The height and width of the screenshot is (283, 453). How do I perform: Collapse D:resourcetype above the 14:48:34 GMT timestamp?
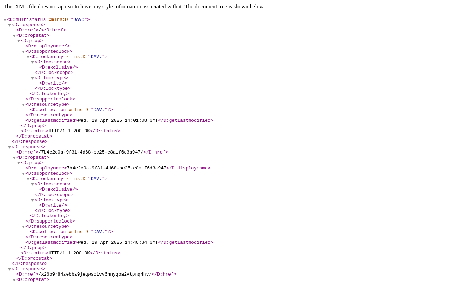[23, 227]
